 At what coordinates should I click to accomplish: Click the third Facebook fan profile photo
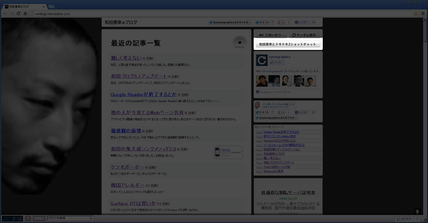coord(286,81)
